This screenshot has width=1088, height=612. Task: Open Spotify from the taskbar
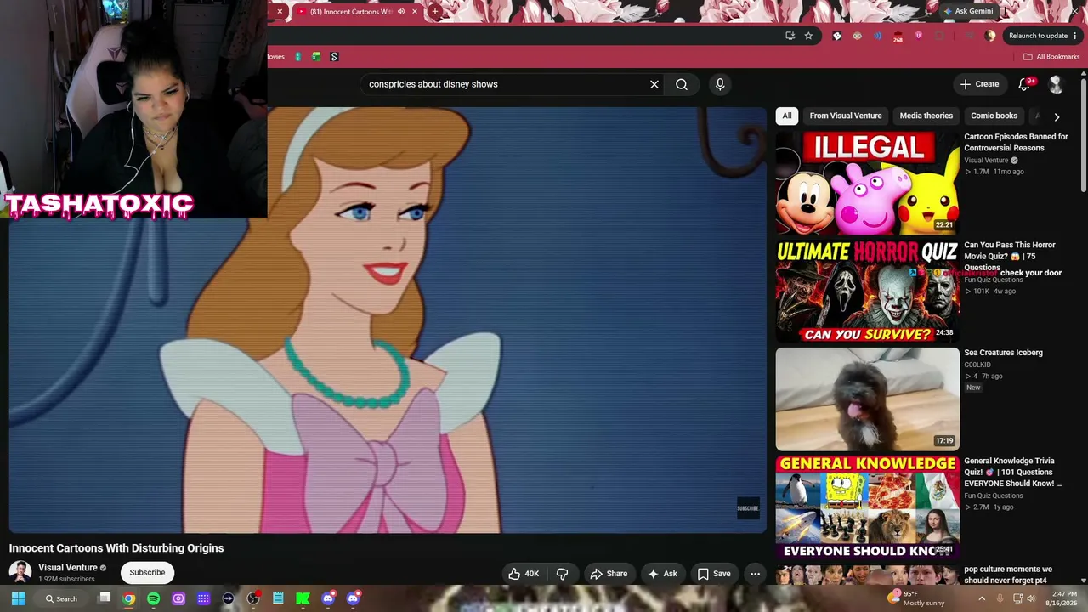click(153, 598)
